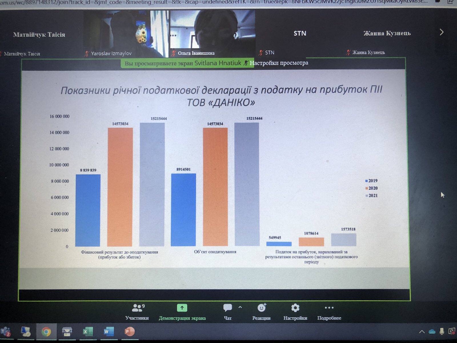The image size is (457, 343).
Task: Select Жанна Кузнець participant tile
Action: click(x=387, y=33)
